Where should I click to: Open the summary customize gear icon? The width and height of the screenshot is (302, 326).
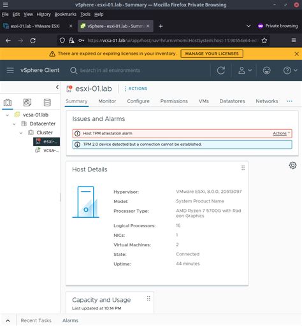coord(292,166)
